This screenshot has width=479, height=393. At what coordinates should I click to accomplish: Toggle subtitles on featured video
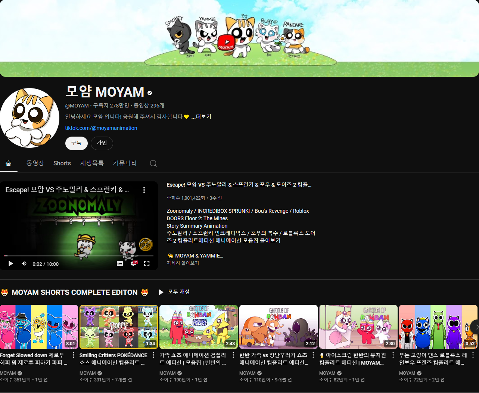click(x=120, y=263)
